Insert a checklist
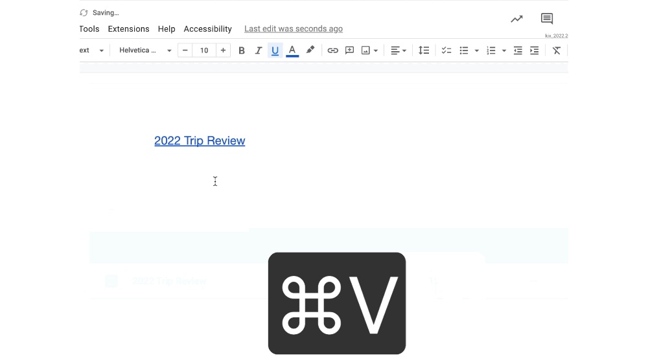Screen dimensions: 648x364 coord(446,51)
